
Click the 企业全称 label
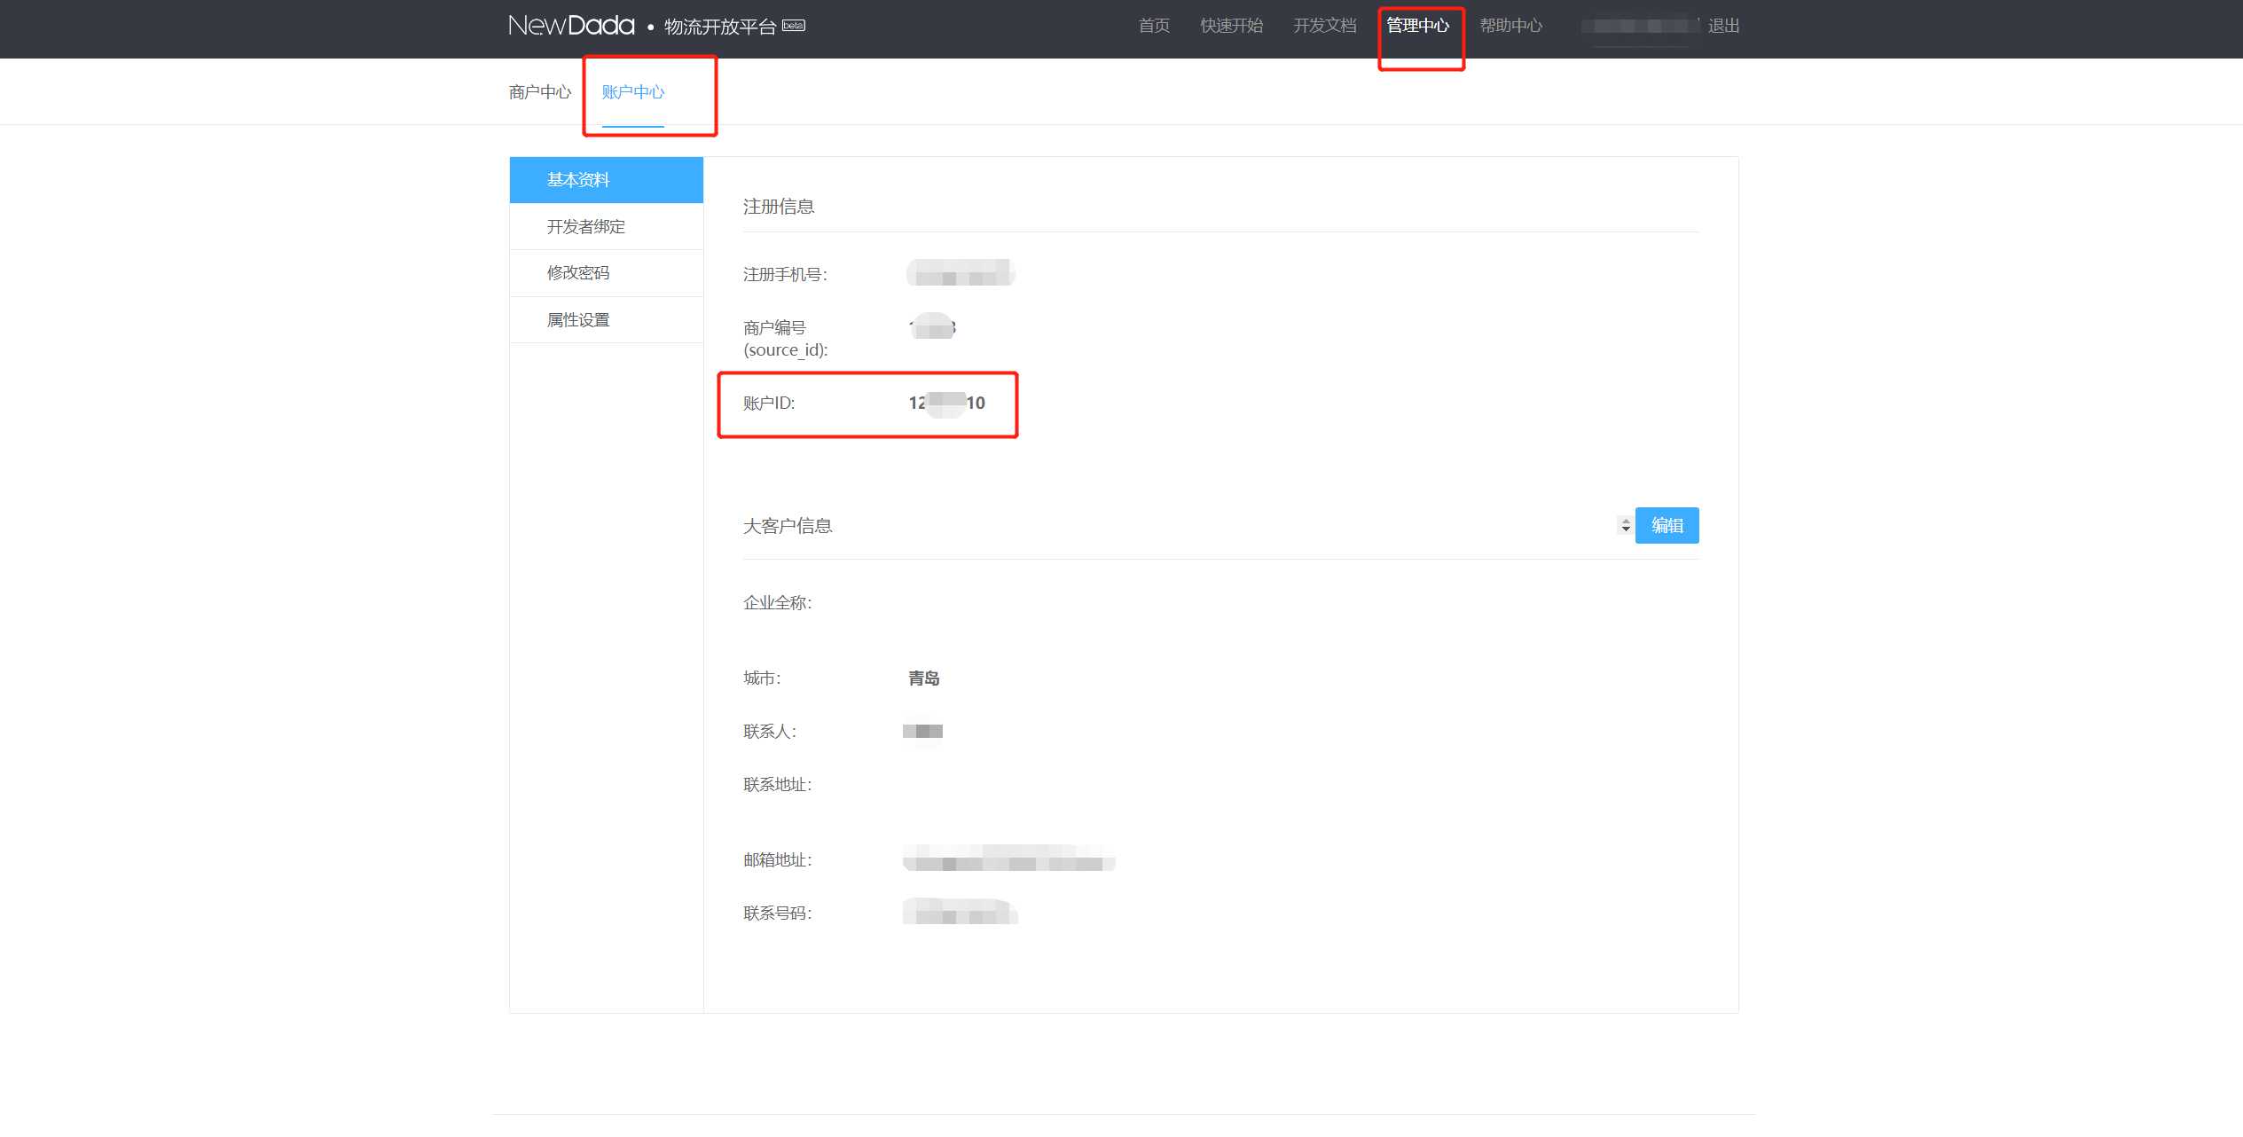778,603
